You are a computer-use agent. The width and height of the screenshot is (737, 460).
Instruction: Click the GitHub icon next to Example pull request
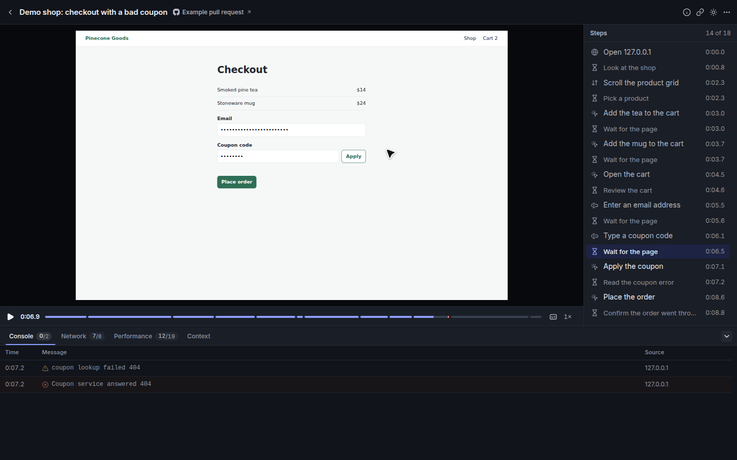(176, 12)
